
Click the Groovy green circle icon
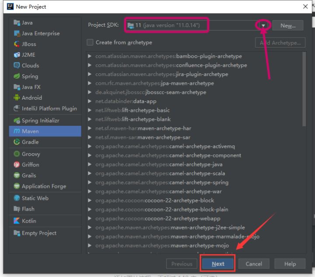coord(17,154)
